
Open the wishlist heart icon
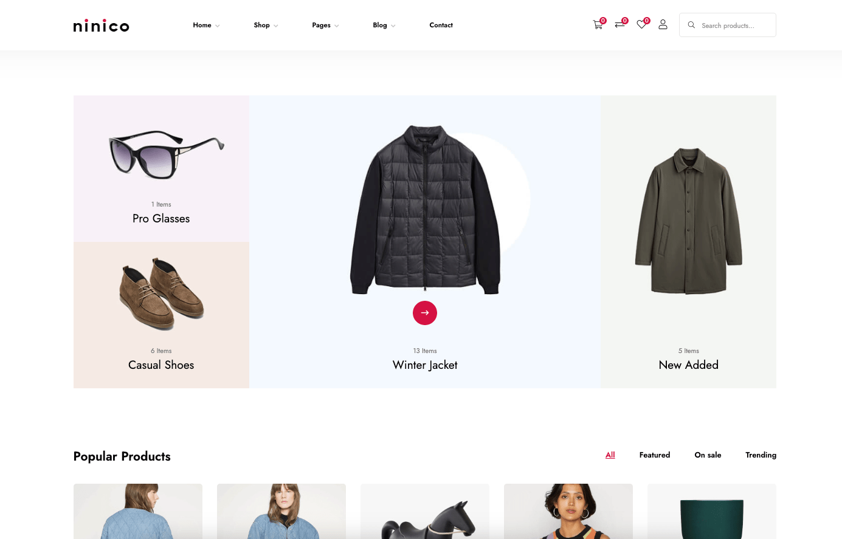[641, 25]
